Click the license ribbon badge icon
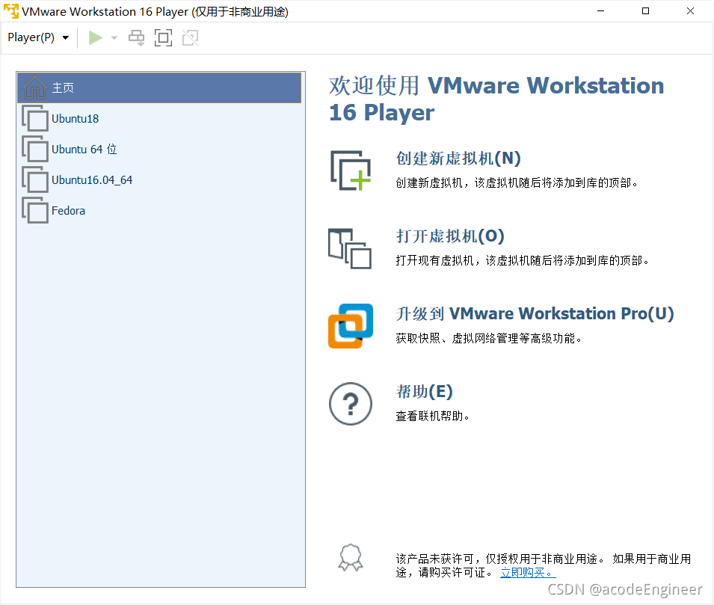 [x=351, y=558]
